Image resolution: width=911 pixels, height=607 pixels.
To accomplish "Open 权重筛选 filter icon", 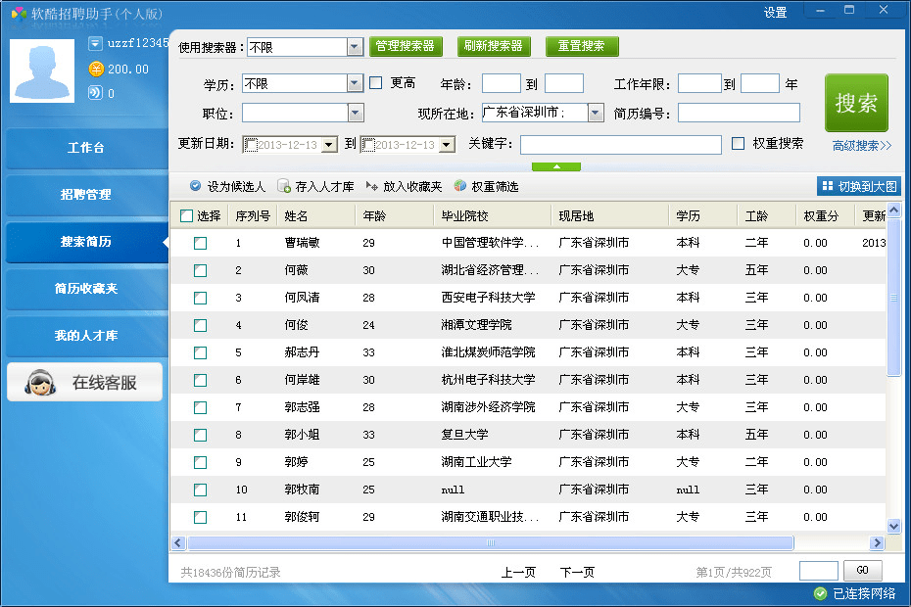I will (x=460, y=186).
